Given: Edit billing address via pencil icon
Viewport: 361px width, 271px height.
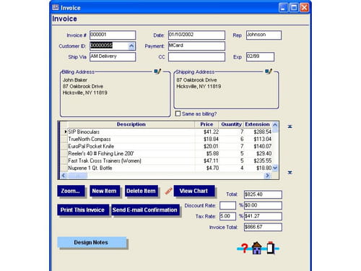Looking at the screenshot, I should tap(157, 72).
